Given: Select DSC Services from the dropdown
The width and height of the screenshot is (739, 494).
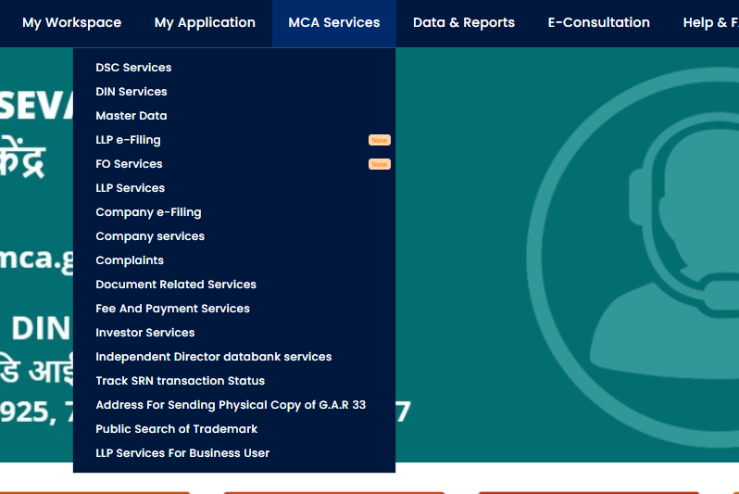Looking at the screenshot, I should tap(133, 68).
